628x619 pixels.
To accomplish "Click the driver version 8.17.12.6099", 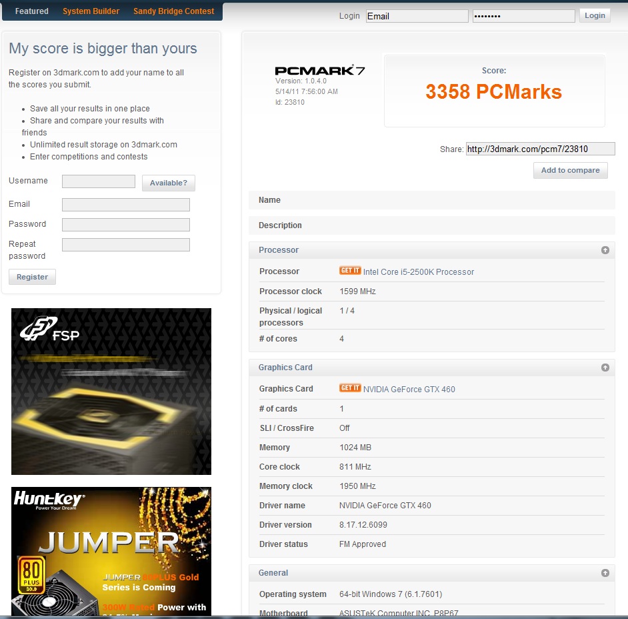I will coord(363,525).
